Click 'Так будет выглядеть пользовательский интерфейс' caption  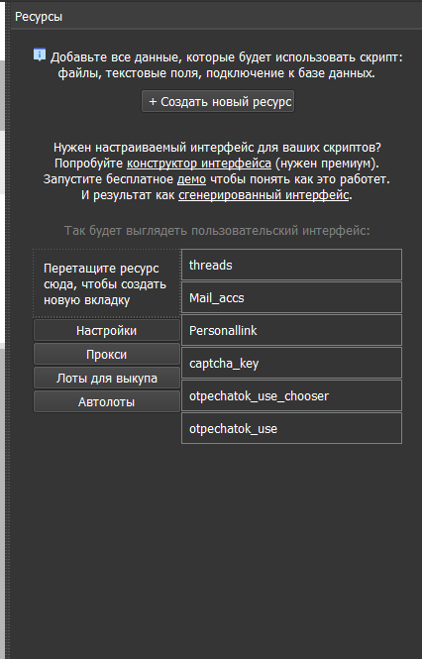pyautogui.click(x=217, y=230)
